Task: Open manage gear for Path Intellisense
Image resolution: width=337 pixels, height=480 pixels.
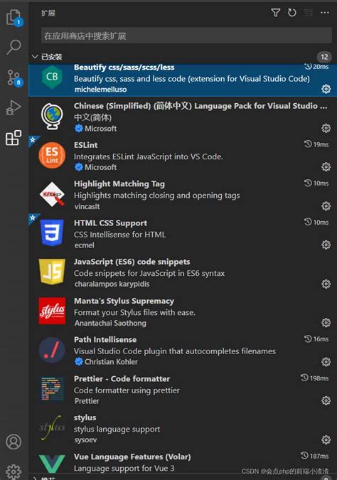Action: [326, 362]
